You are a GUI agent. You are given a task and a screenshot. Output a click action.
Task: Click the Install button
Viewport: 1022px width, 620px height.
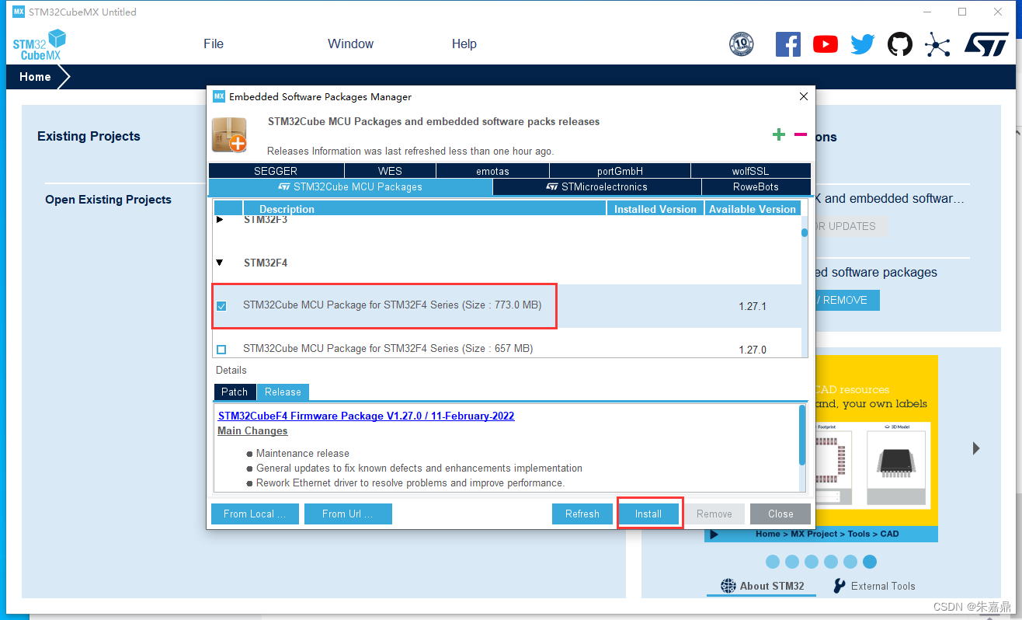pyautogui.click(x=648, y=514)
